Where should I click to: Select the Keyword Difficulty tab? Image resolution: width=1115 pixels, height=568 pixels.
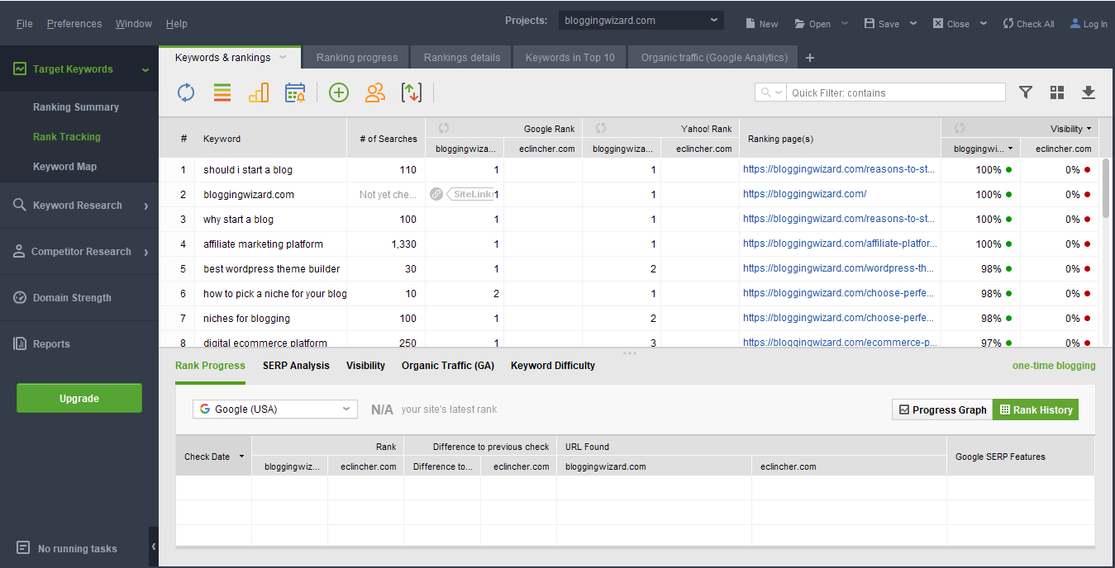[553, 366]
